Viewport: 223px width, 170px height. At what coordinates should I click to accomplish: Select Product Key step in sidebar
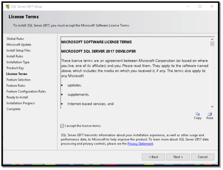pyautogui.click(x=15, y=68)
